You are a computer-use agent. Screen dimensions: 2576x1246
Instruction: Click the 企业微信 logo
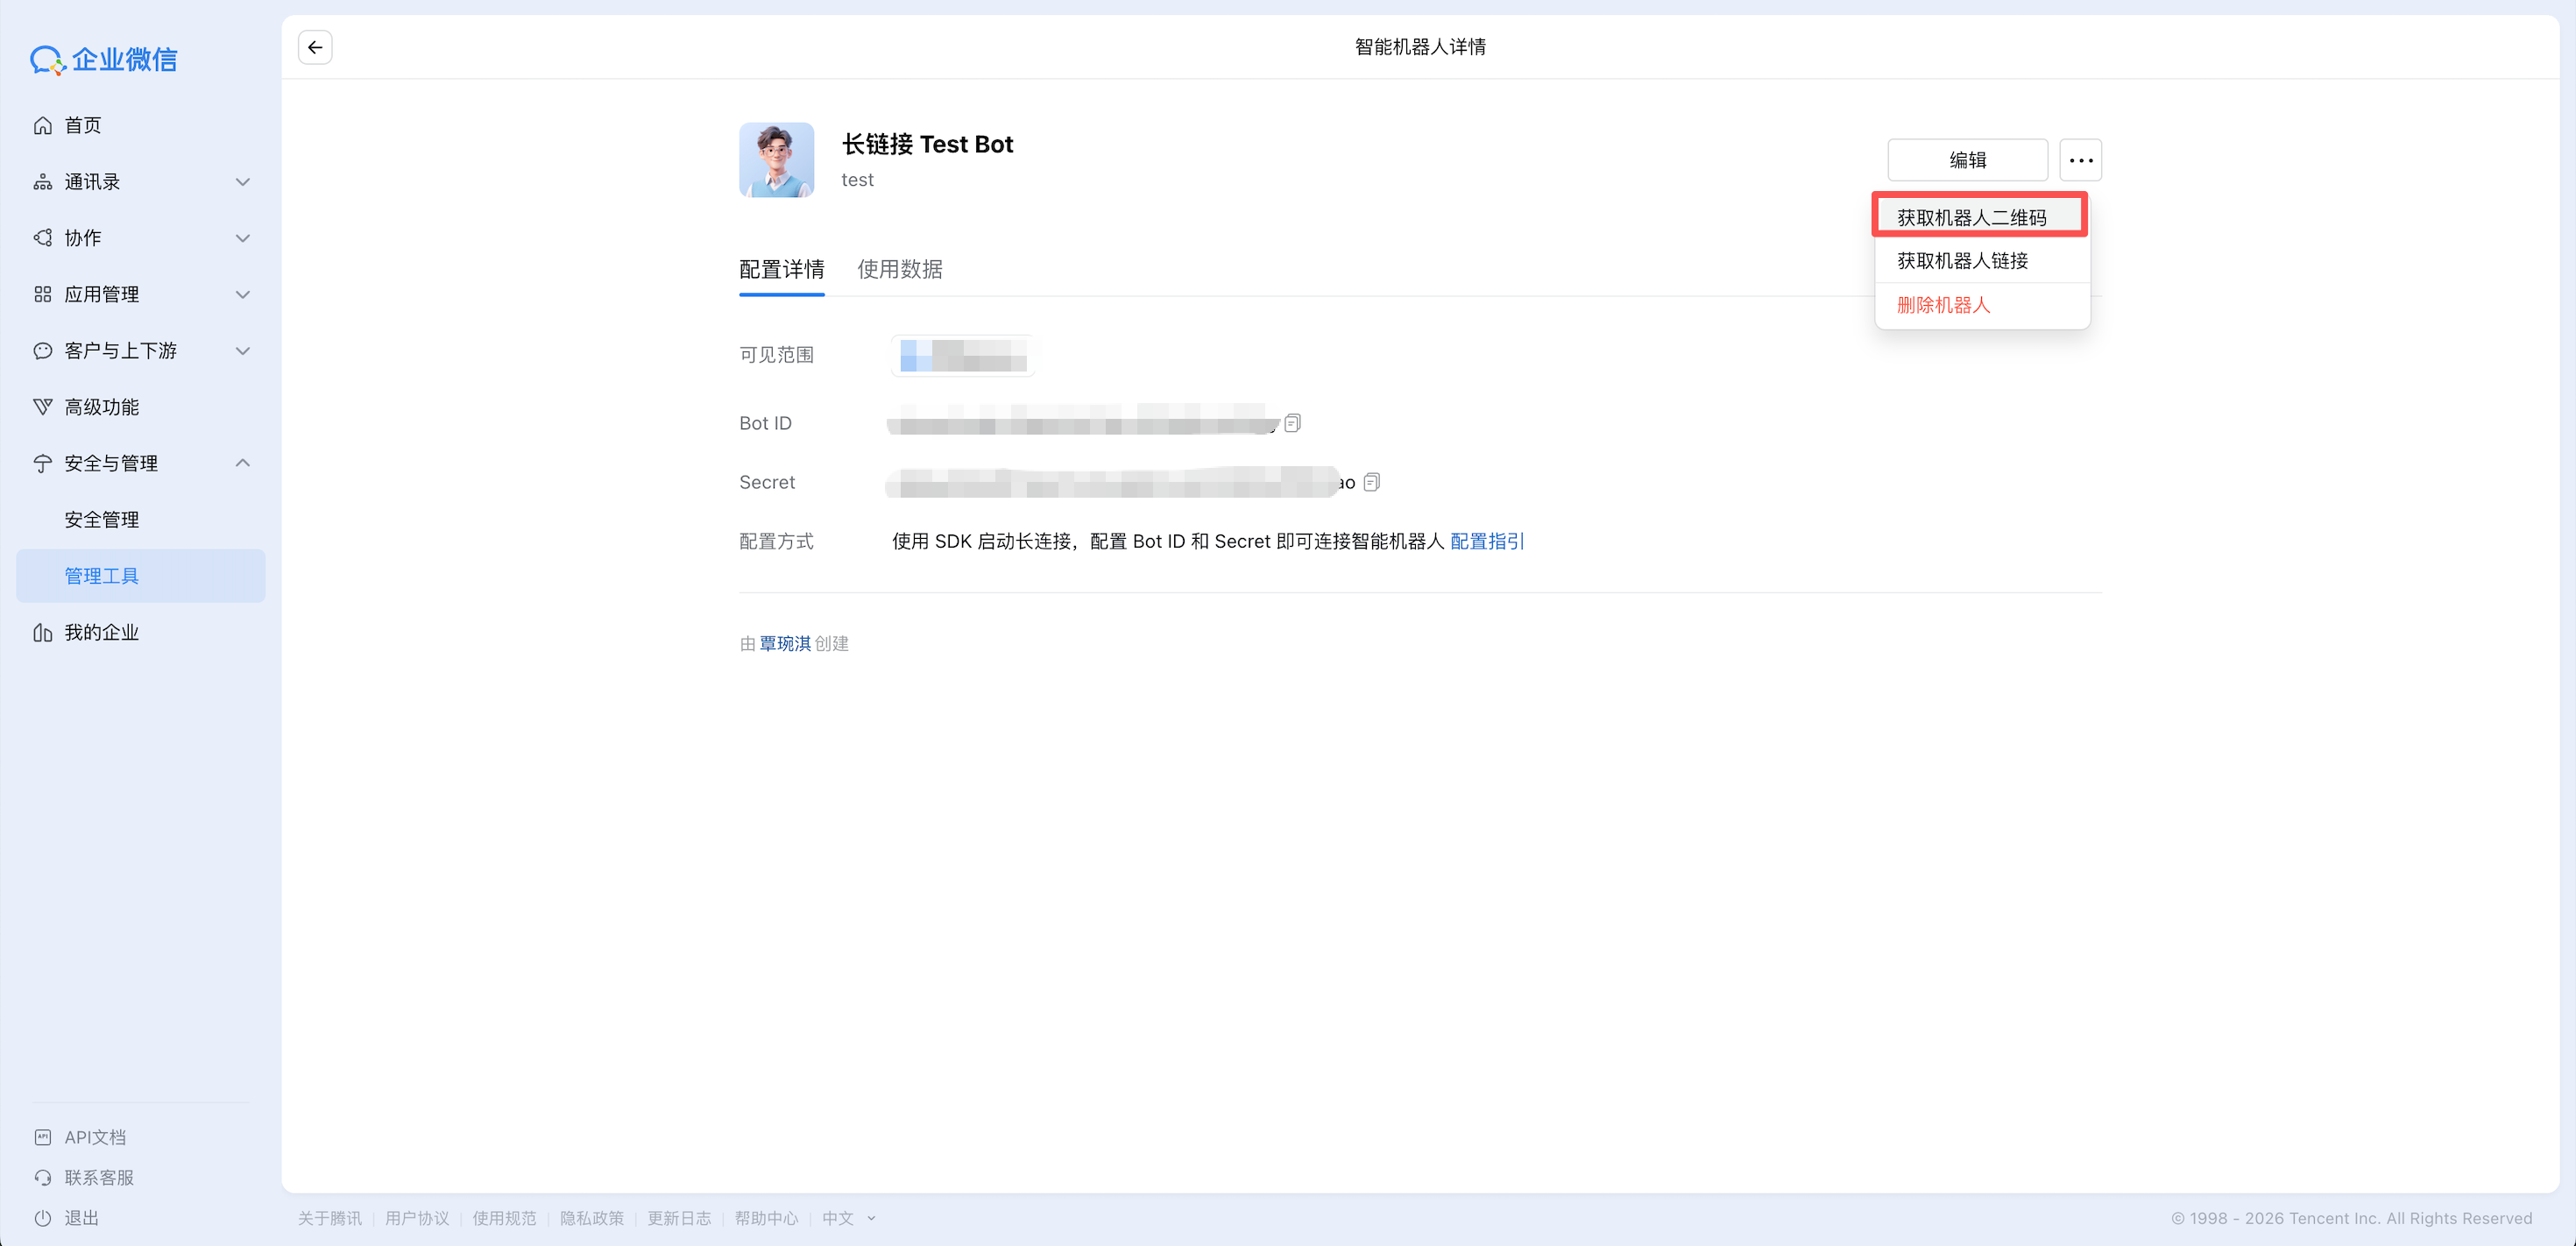104,60
